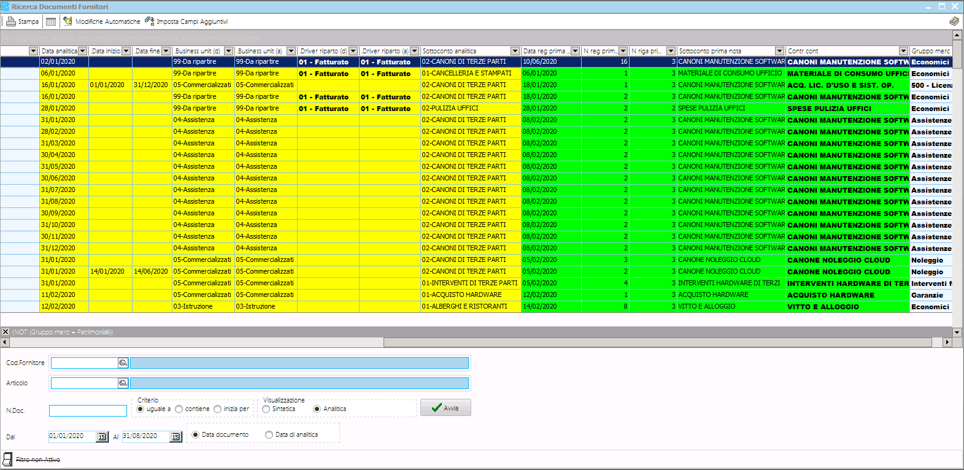
Task: Select the row dated 02/01/2020
Action: [476, 62]
